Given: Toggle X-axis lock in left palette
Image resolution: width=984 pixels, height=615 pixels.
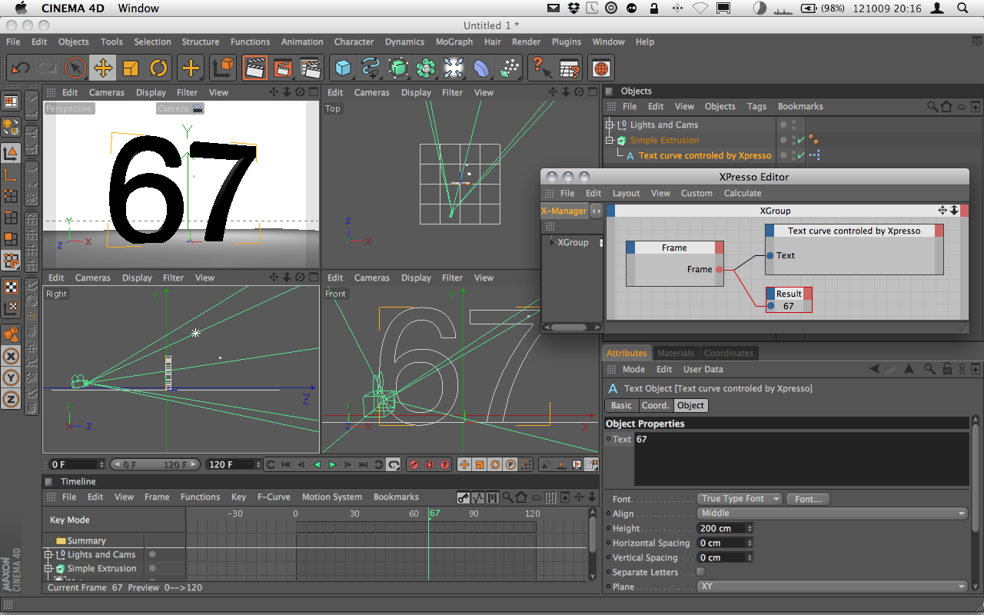Looking at the screenshot, I should 12,356.
